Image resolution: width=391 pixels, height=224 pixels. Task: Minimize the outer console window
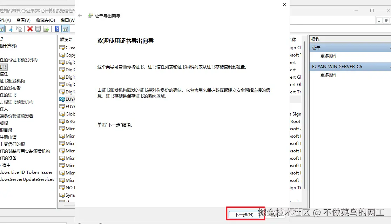(356, 11)
